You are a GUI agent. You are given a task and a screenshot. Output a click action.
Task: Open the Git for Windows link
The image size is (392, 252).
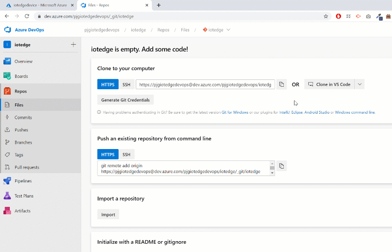pyautogui.click(x=235, y=112)
